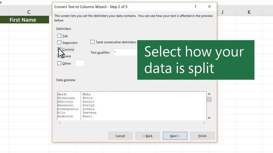Click 'Abadi' in the data preview

coord(62,94)
